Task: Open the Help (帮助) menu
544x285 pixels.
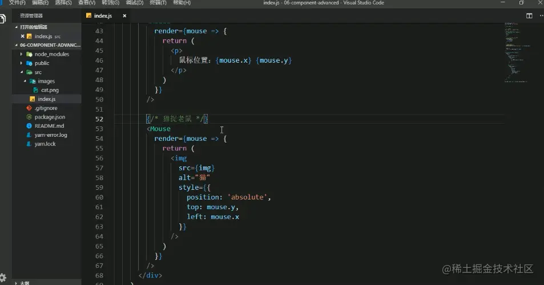Action: tap(182, 3)
